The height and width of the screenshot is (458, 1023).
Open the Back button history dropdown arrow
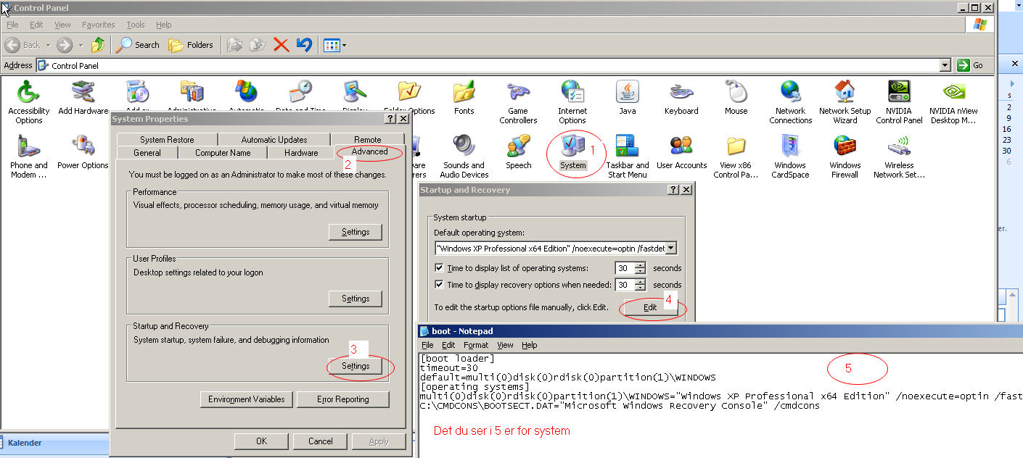point(49,45)
